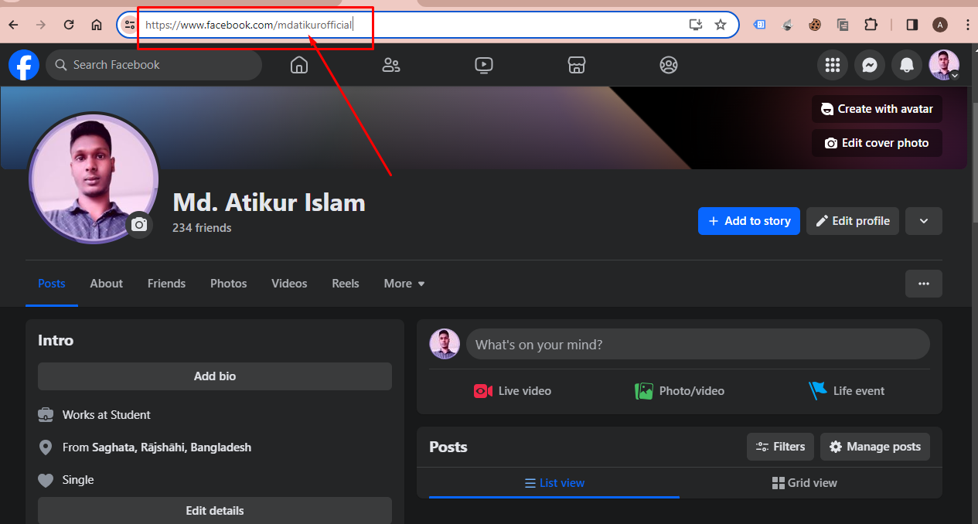Click small avatar beside post composer

[445, 345]
